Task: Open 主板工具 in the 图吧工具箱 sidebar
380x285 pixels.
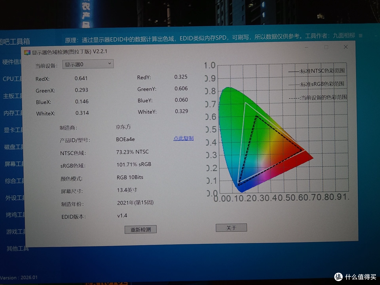Action: [13, 96]
